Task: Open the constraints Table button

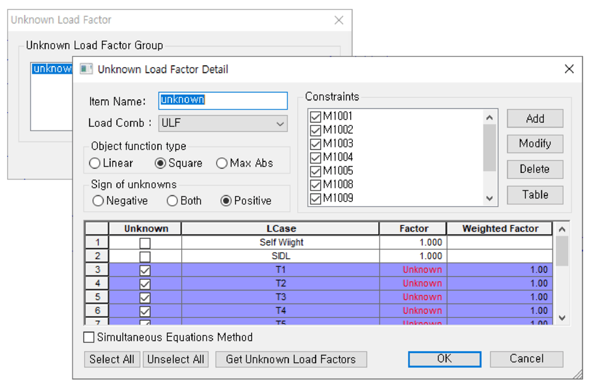Action: coord(535,195)
